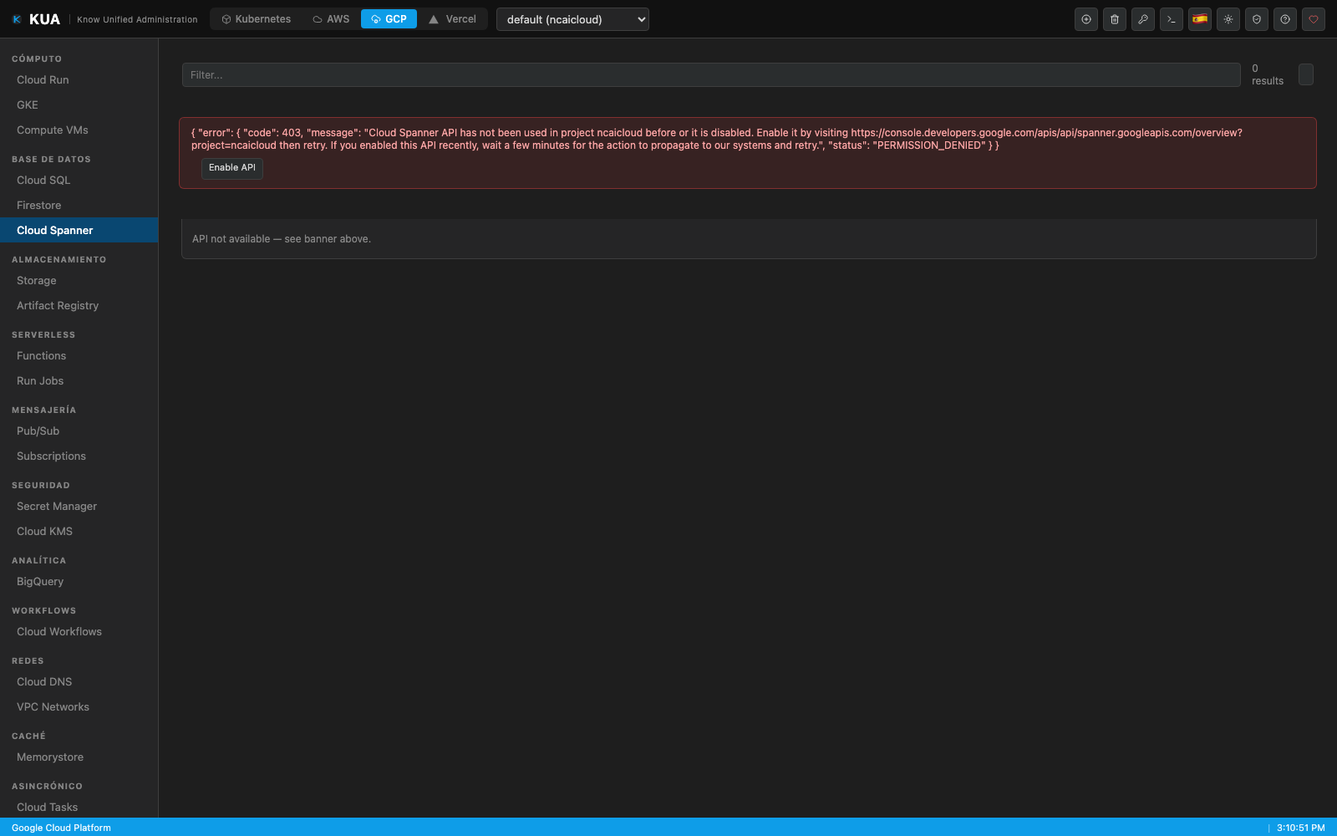Screen dimensions: 1337x836
Task: Switch to the Vercel tab
Action: point(452,19)
